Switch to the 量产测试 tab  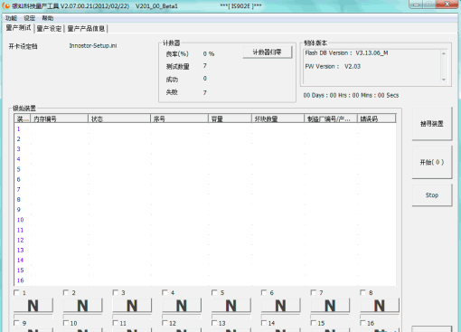tap(18, 28)
